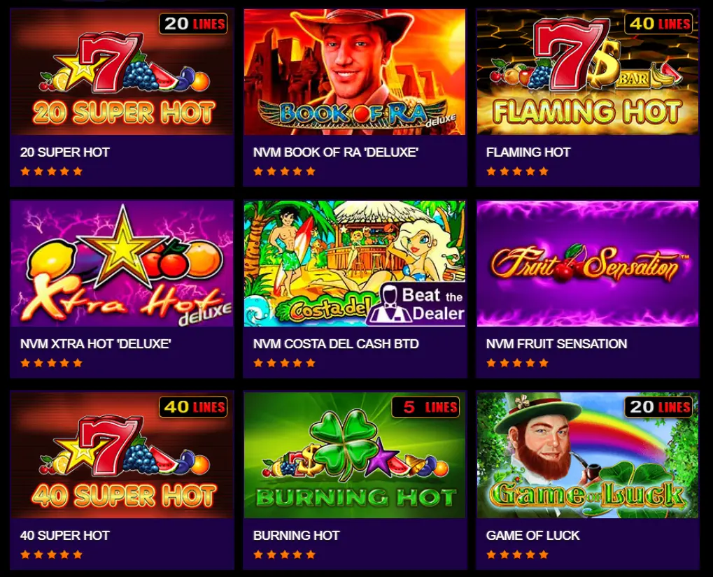Screen dimensions: 713x577
Task: Open the Xtra Hot Deluxe thumbnail
Action: click(122, 263)
